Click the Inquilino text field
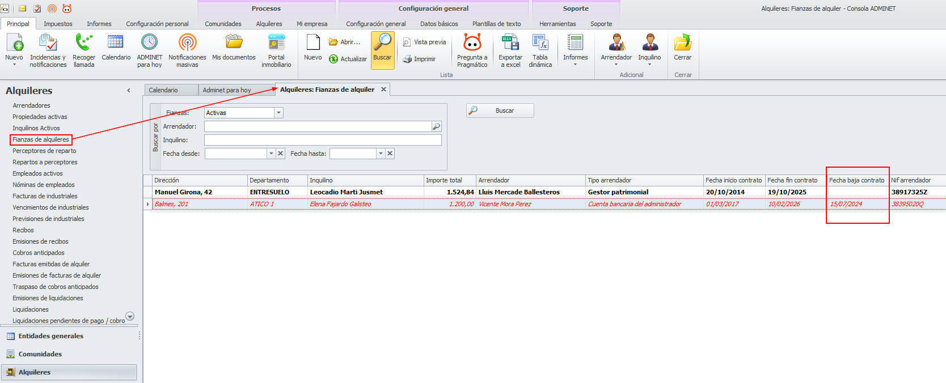 point(323,140)
